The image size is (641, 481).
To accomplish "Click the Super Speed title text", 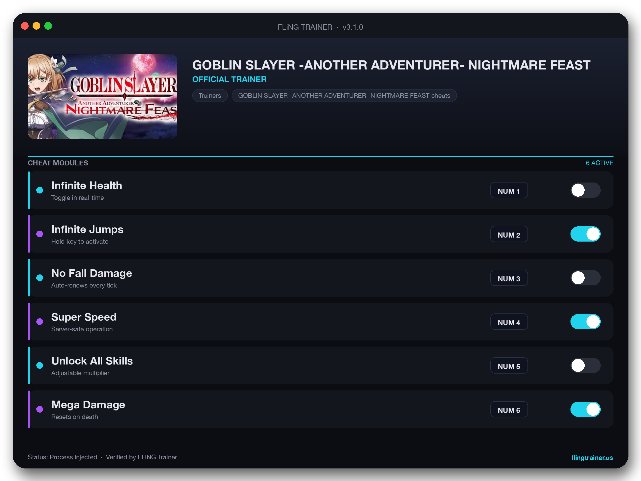I will click(x=84, y=317).
